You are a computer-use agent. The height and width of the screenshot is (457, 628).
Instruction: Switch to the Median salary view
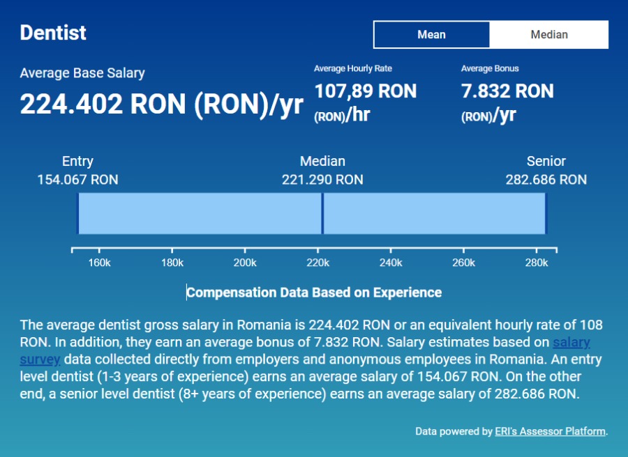(x=548, y=35)
